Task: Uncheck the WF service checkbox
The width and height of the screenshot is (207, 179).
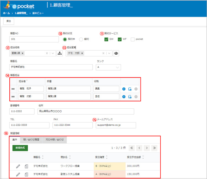Action: [120, 39]
